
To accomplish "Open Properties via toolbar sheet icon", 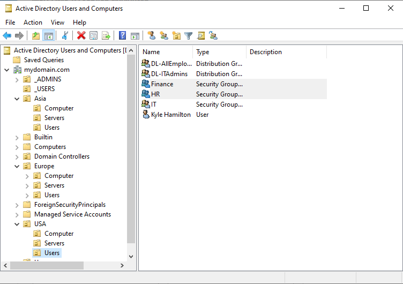I will click(x=94, y=36).
